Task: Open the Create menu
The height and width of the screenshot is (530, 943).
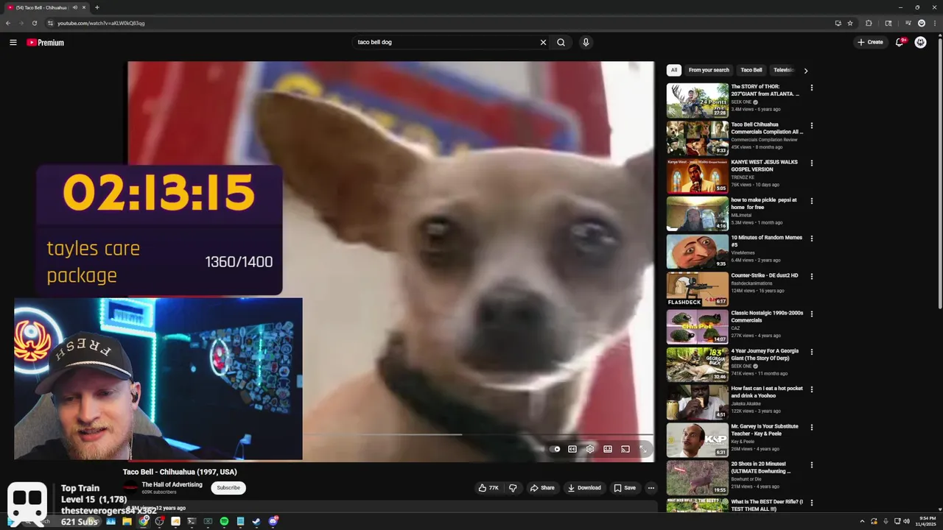Action: (870, 43)
